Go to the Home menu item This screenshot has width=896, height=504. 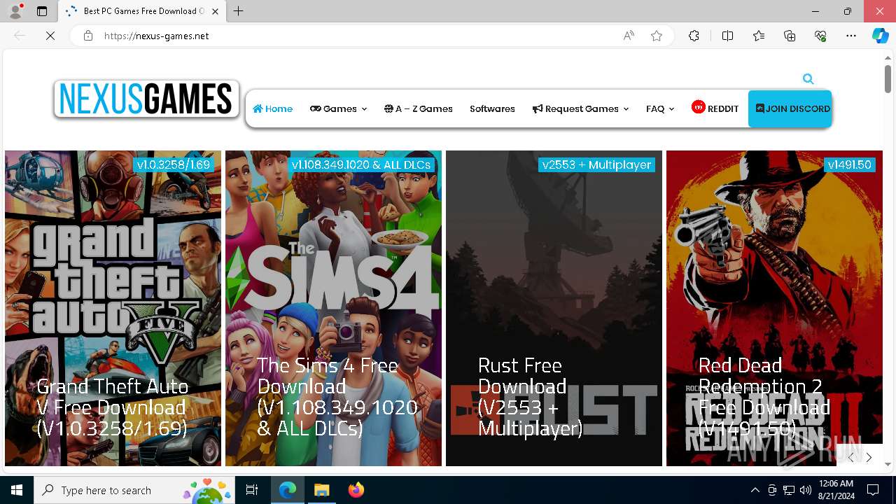272,108
